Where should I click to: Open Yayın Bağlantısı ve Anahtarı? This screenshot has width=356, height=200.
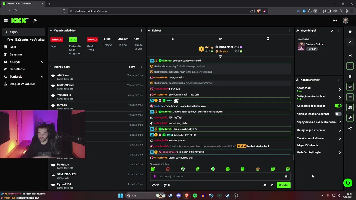(26, 39)
